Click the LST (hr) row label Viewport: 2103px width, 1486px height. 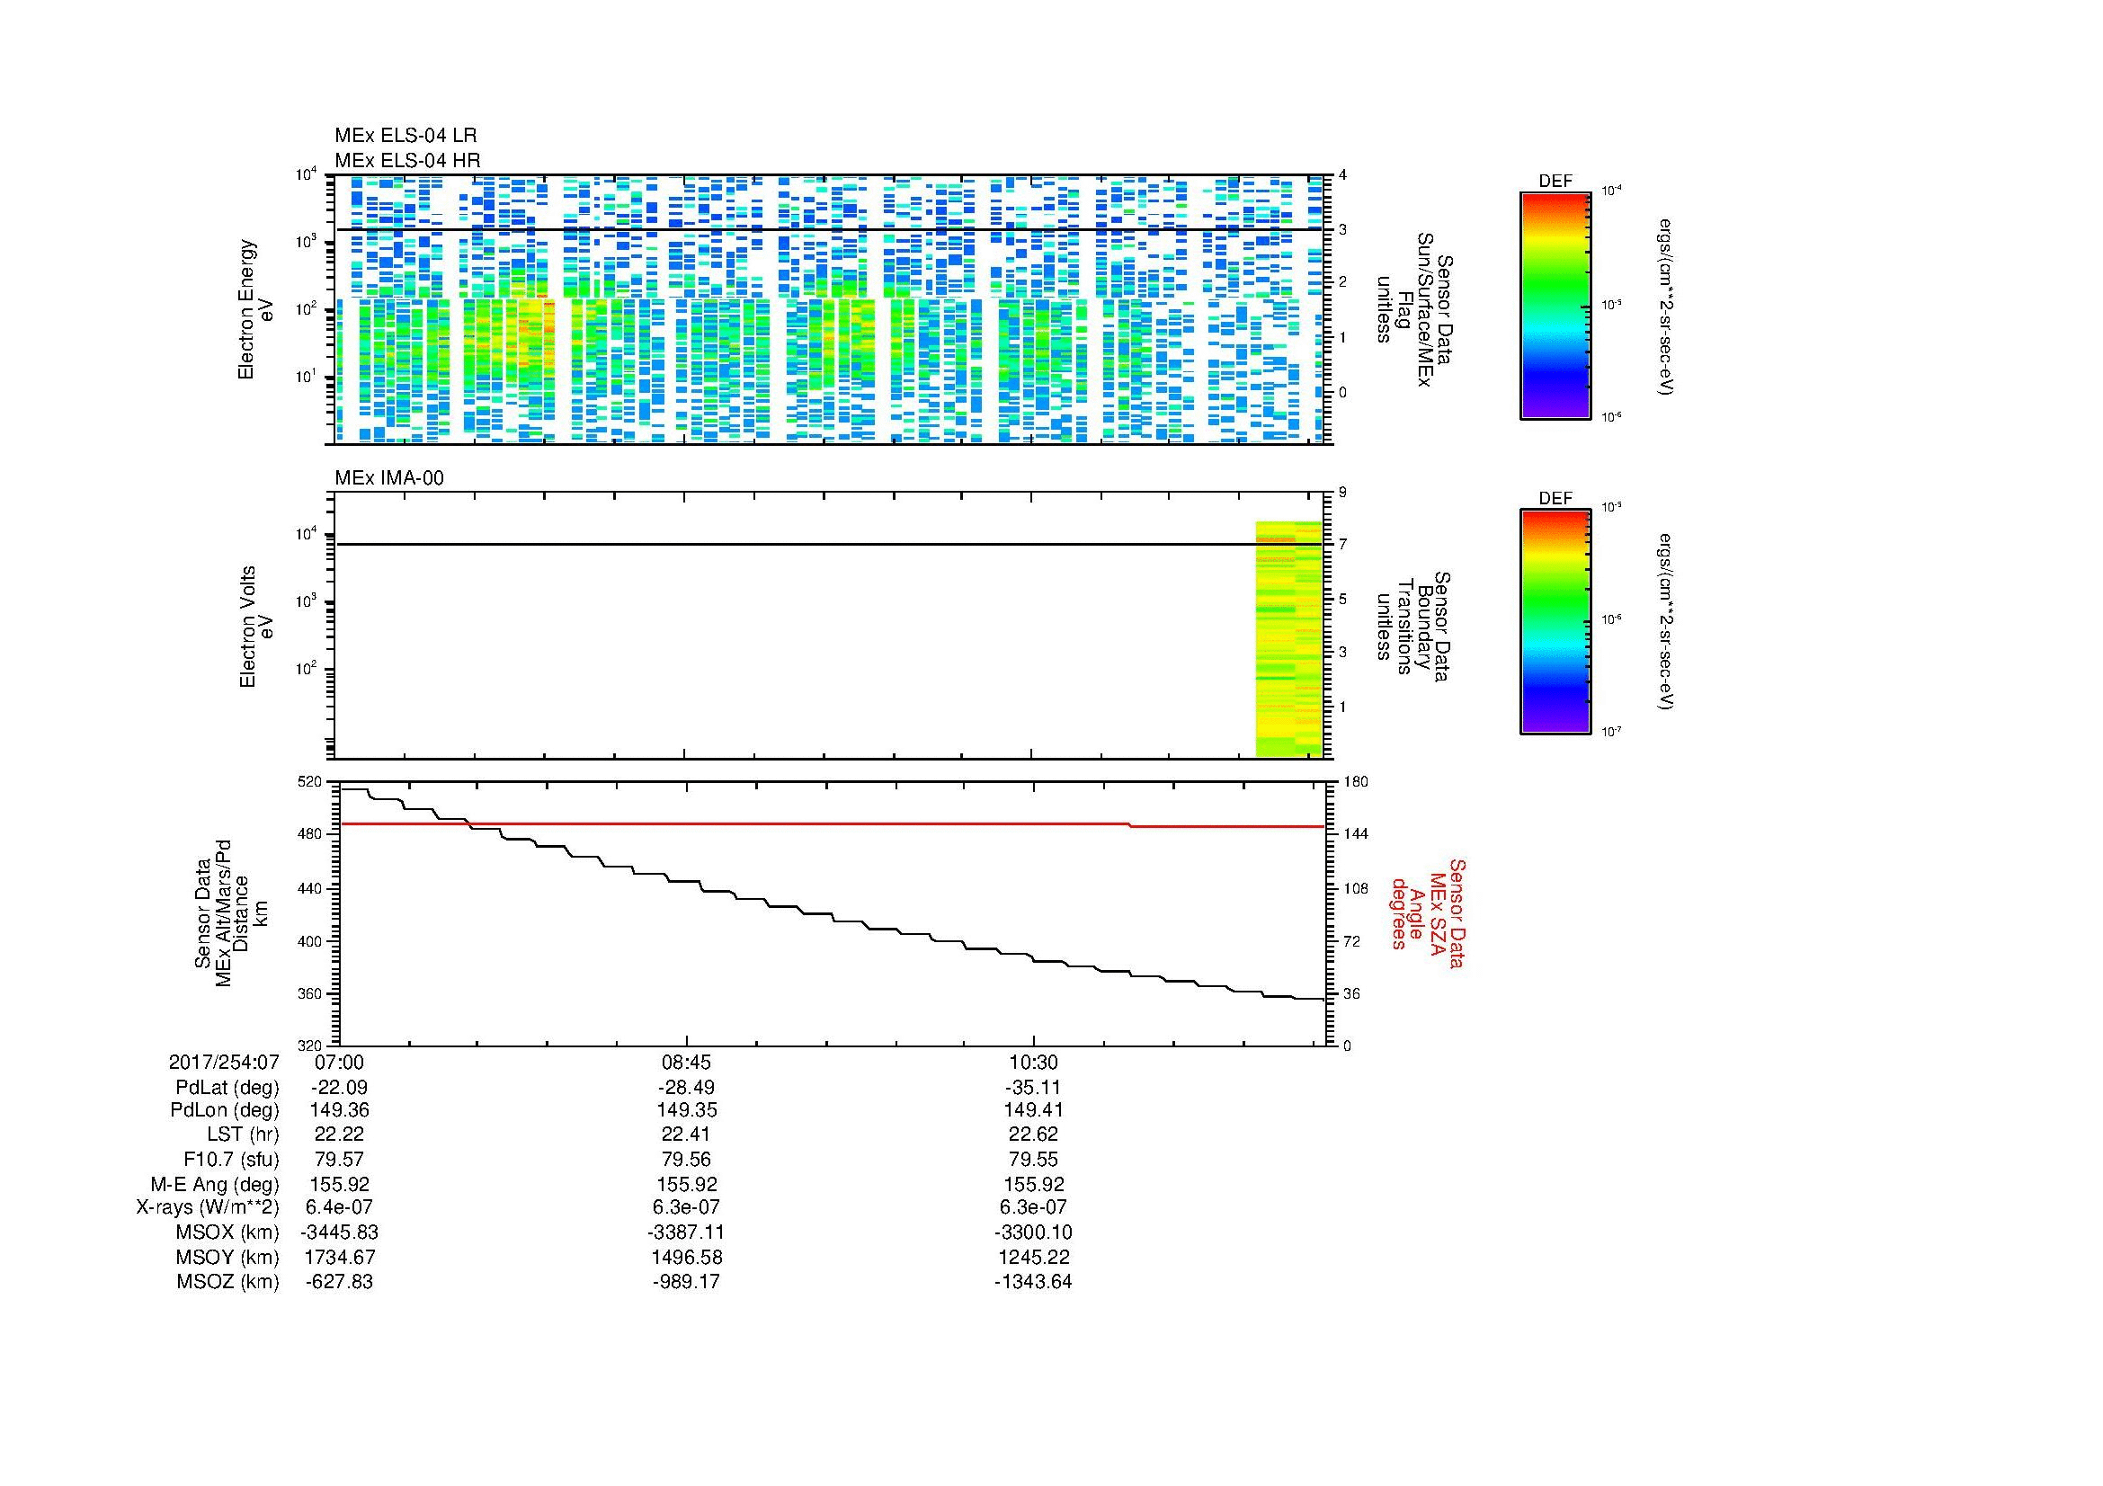pyautogui.click(x=243, y=1135)
